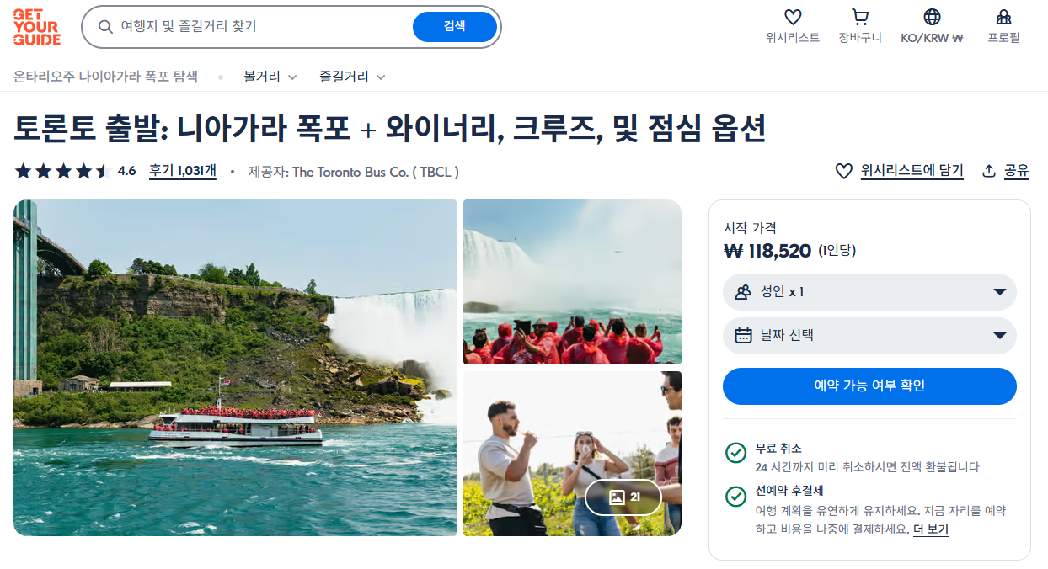Click the calendar icon in date selector
Image resolution: width=1048 pixels, height=569 pixels.
tap(743, 335)
